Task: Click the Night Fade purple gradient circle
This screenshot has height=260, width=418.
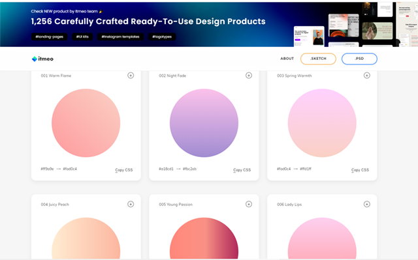Action: 204,123
